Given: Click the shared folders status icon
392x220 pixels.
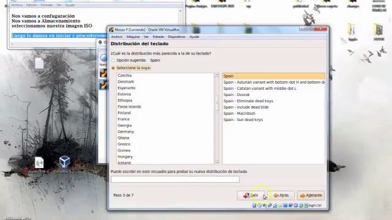Looking at the screenshot, I should point(281,205).
